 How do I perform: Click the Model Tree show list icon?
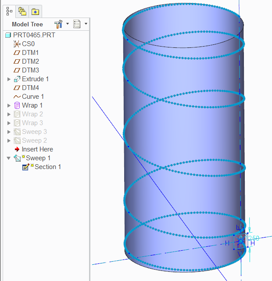(x=77, y=24)
